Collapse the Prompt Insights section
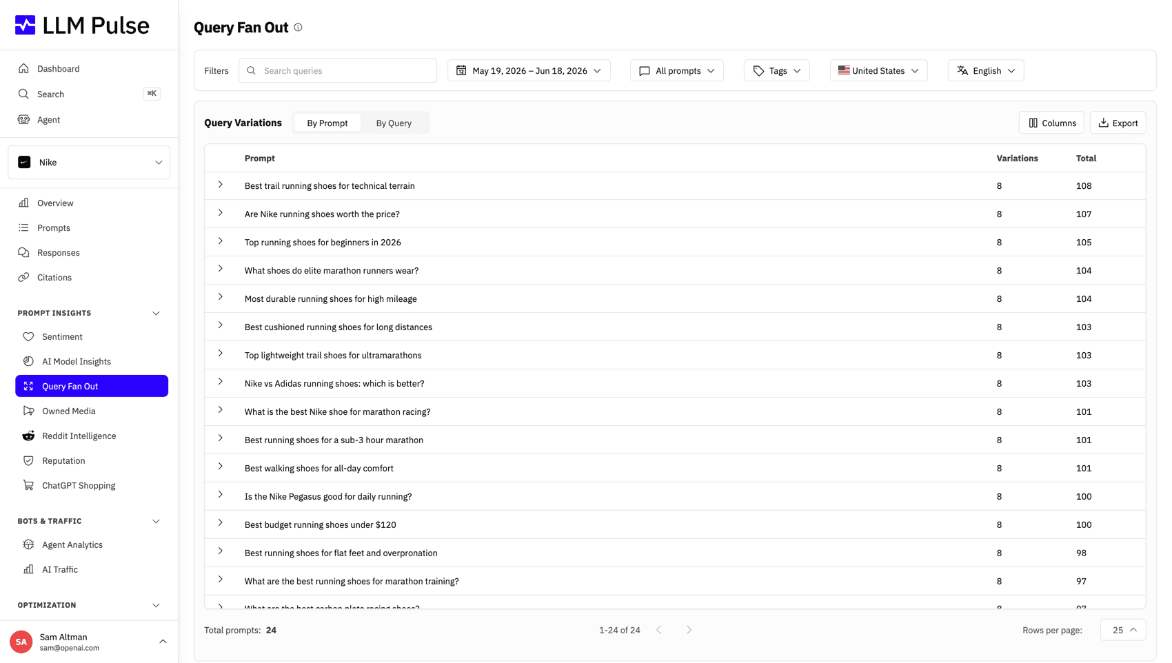This screenshot has height=663, width=1172. pyautogui.click(x=156, y=313)
